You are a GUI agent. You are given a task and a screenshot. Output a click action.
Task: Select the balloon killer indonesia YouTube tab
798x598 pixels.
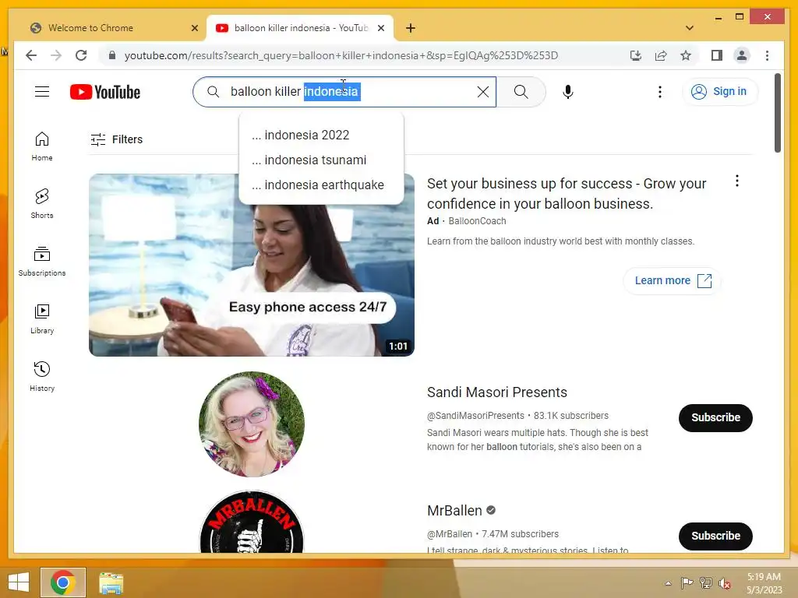(300, 28)
